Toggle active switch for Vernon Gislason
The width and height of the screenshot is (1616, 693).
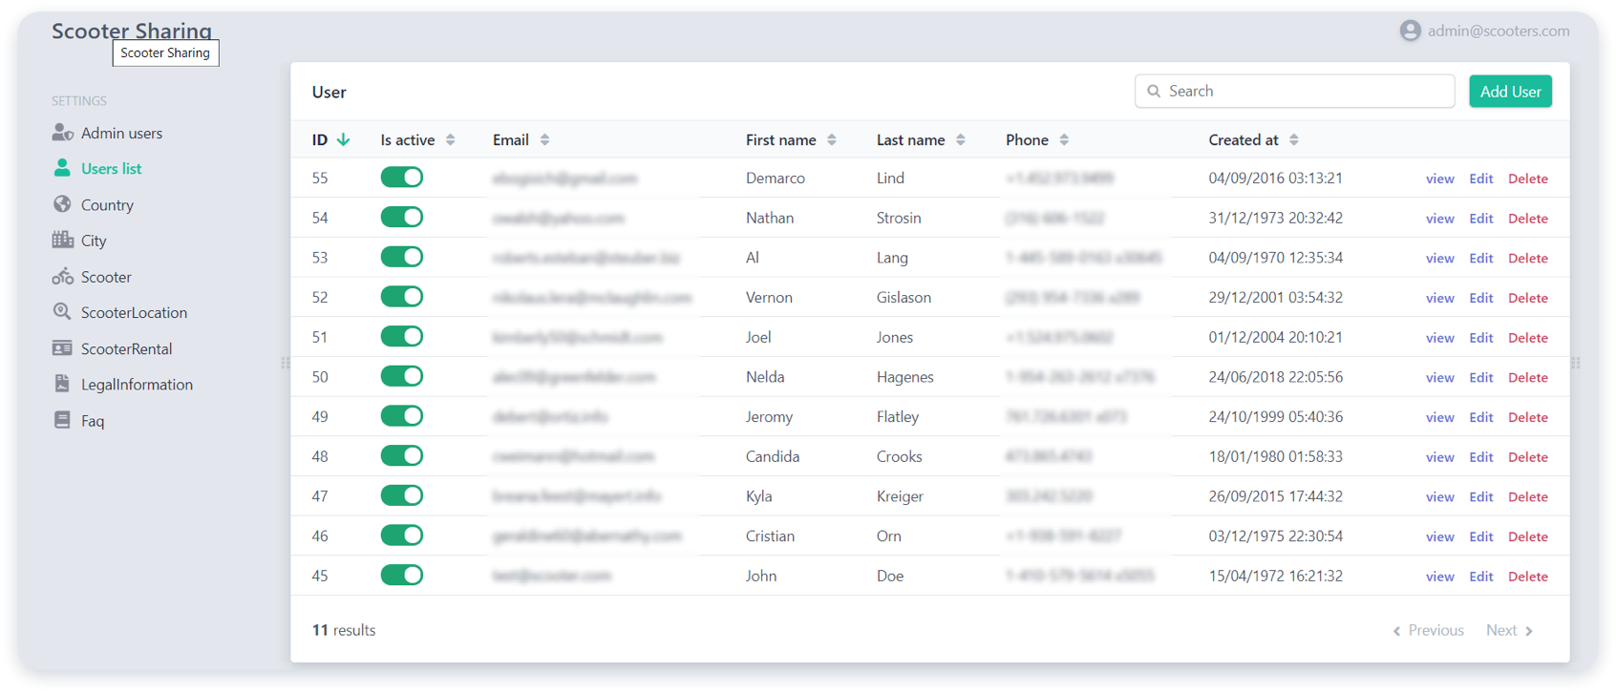[x=402, y=297]
